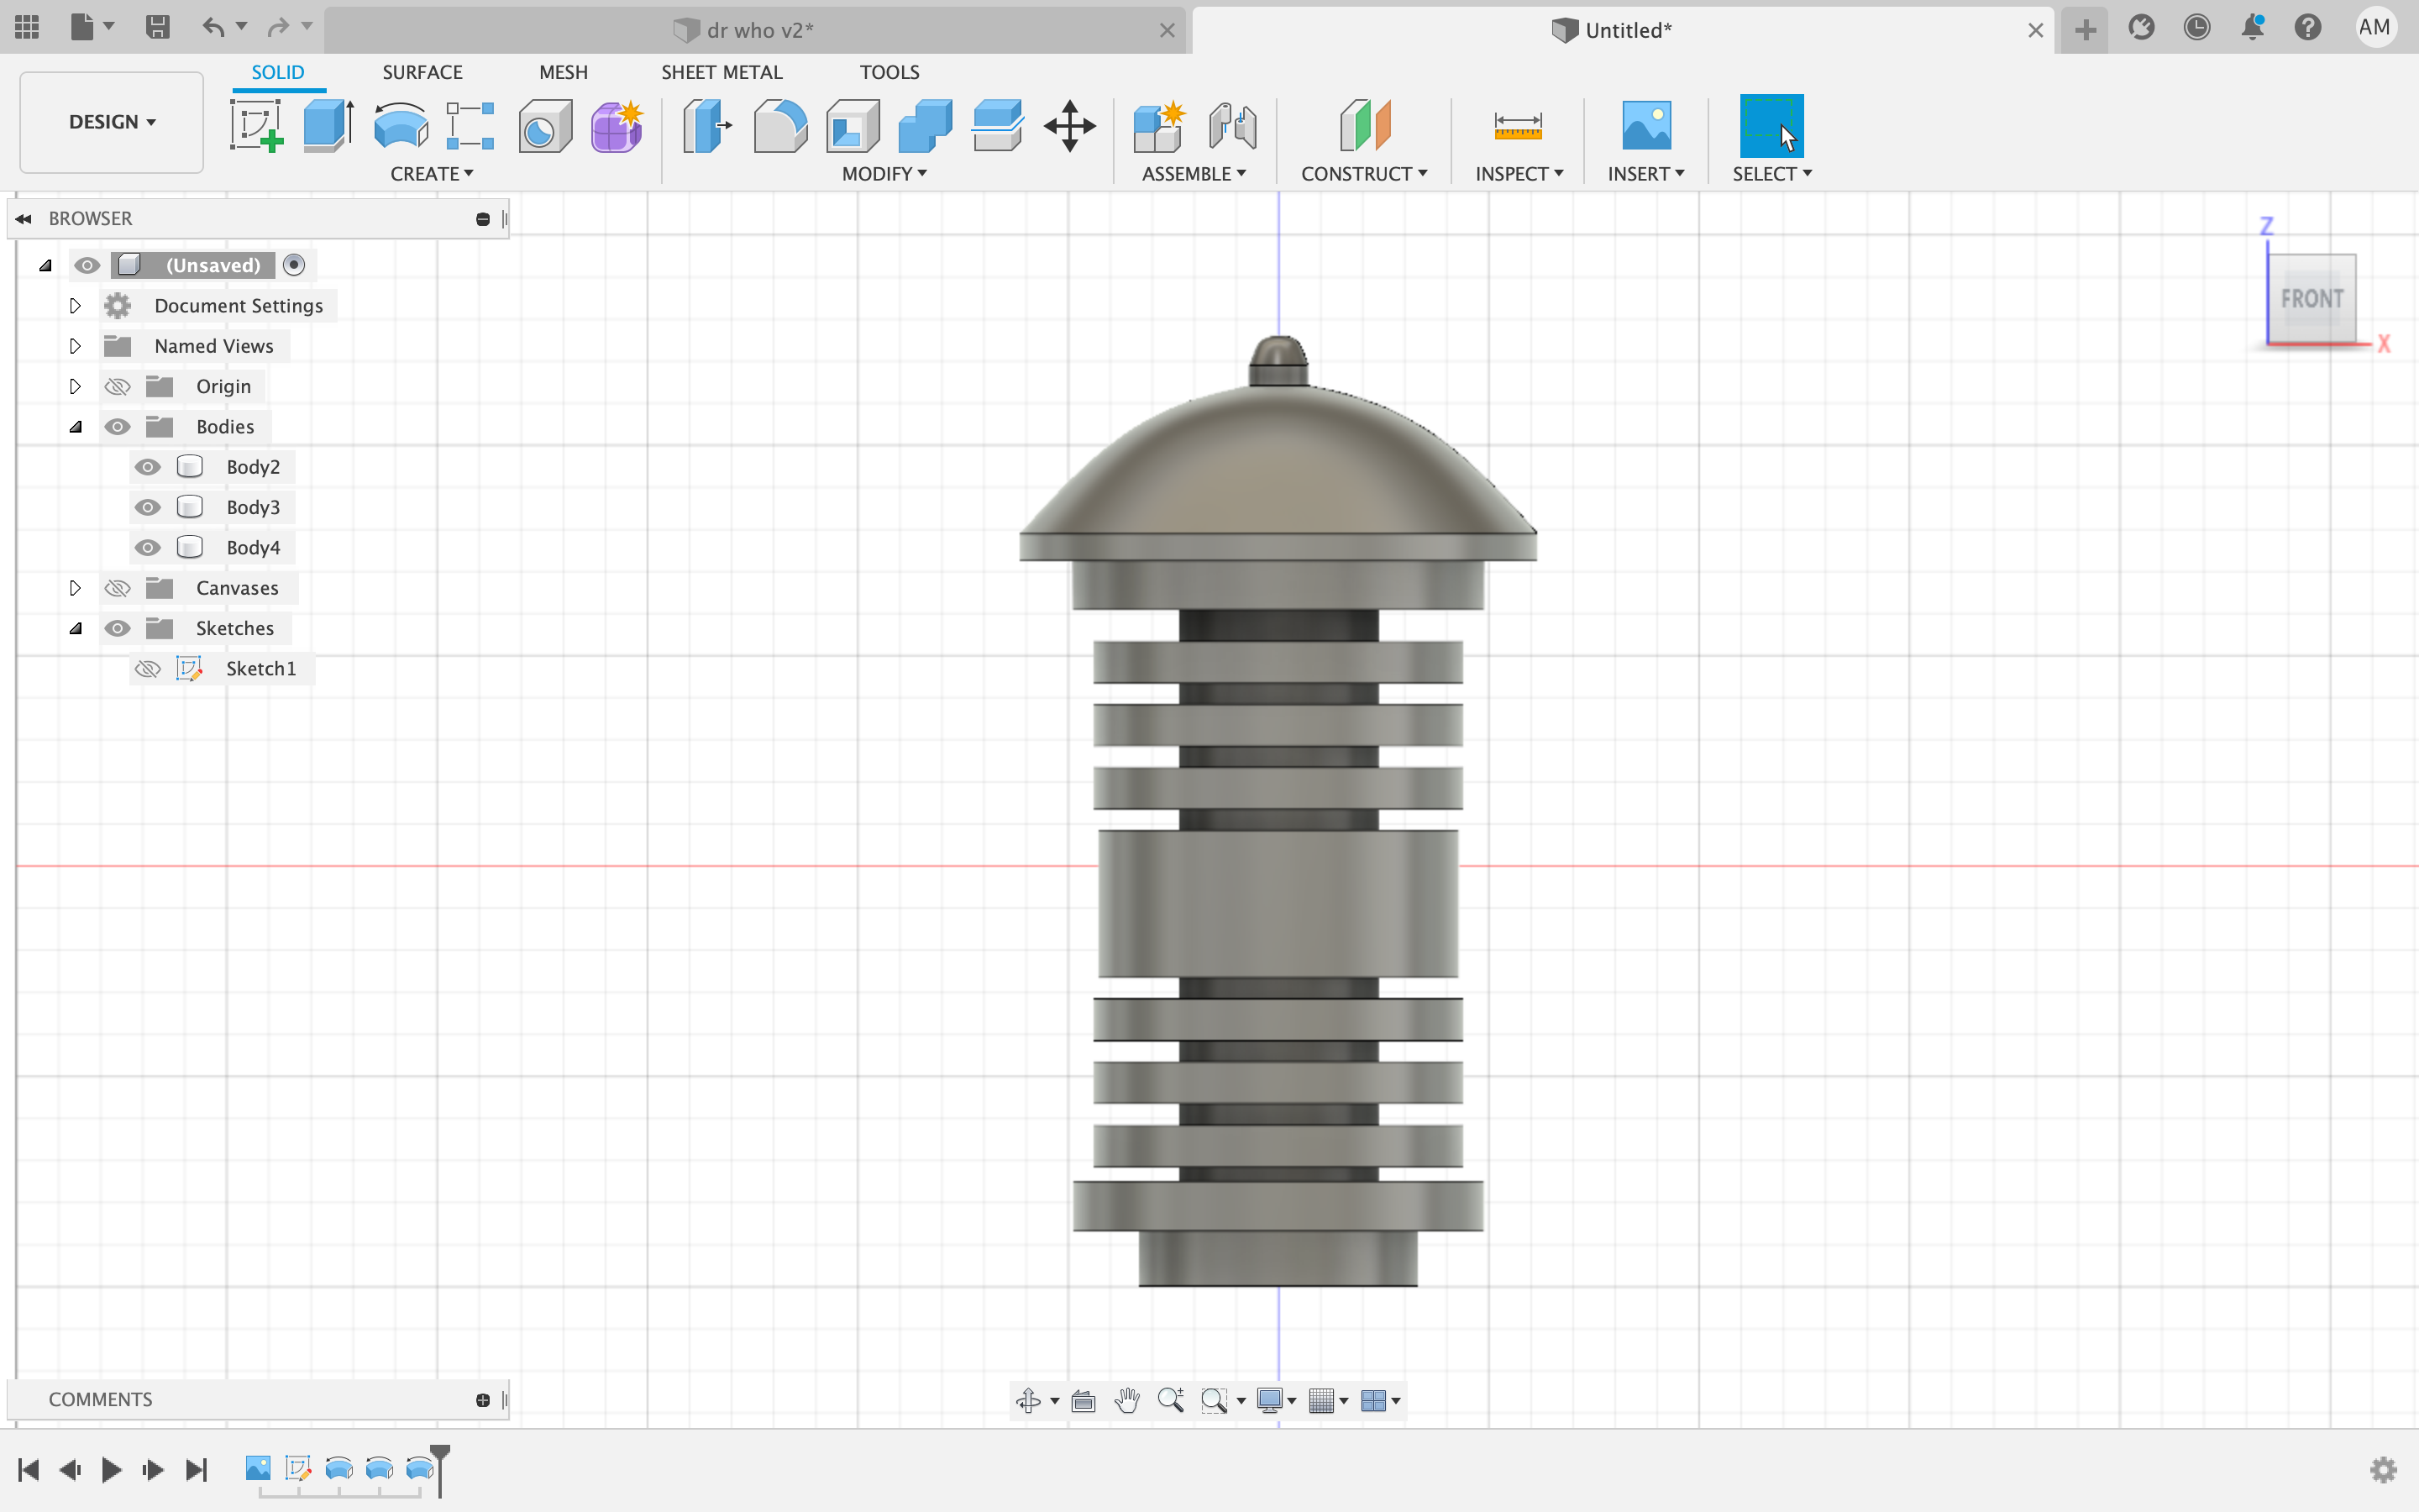Image resolution: width=2419 pixels, height=1512 pixels.
Task: Open the INSPECT dropdown menu
Action: (x=1519, y=174)
